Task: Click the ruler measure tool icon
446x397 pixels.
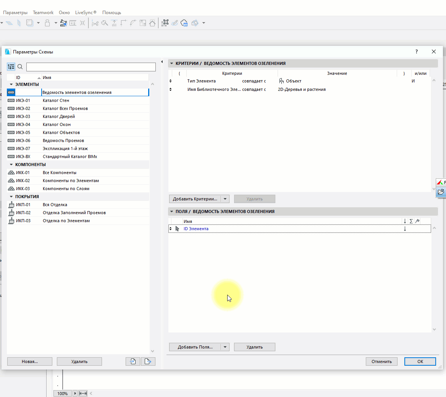Action: [73, 23]
